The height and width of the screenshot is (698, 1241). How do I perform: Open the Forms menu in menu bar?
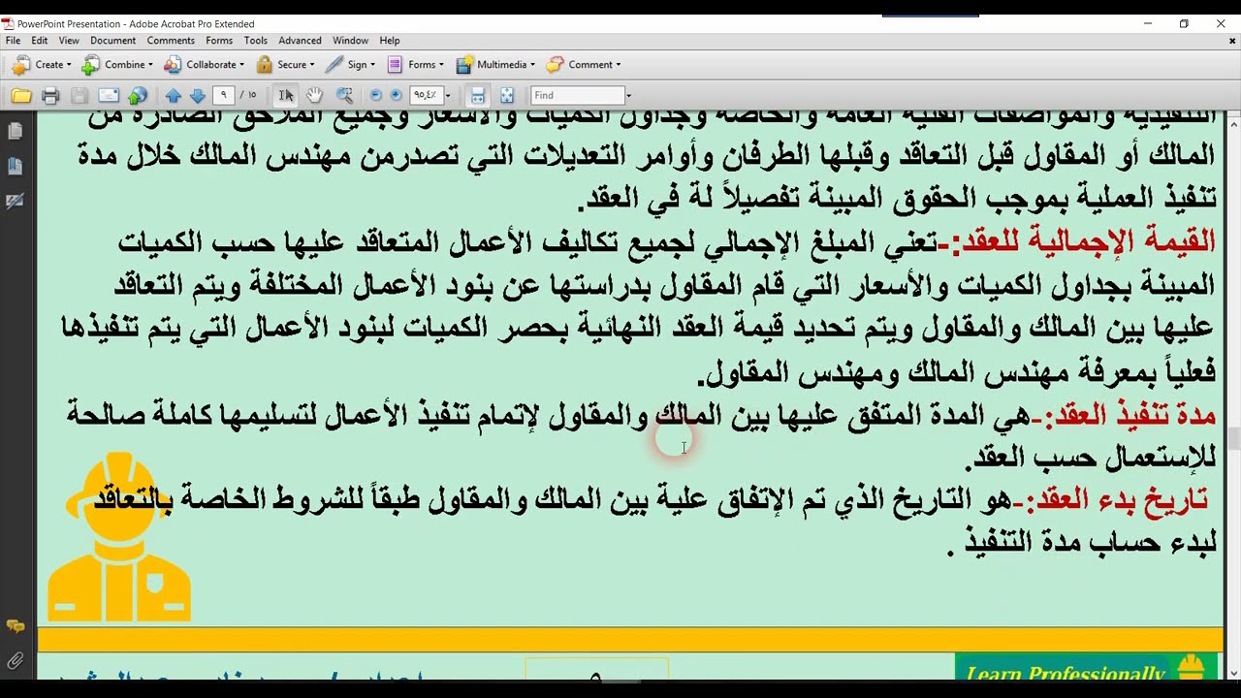219,41
